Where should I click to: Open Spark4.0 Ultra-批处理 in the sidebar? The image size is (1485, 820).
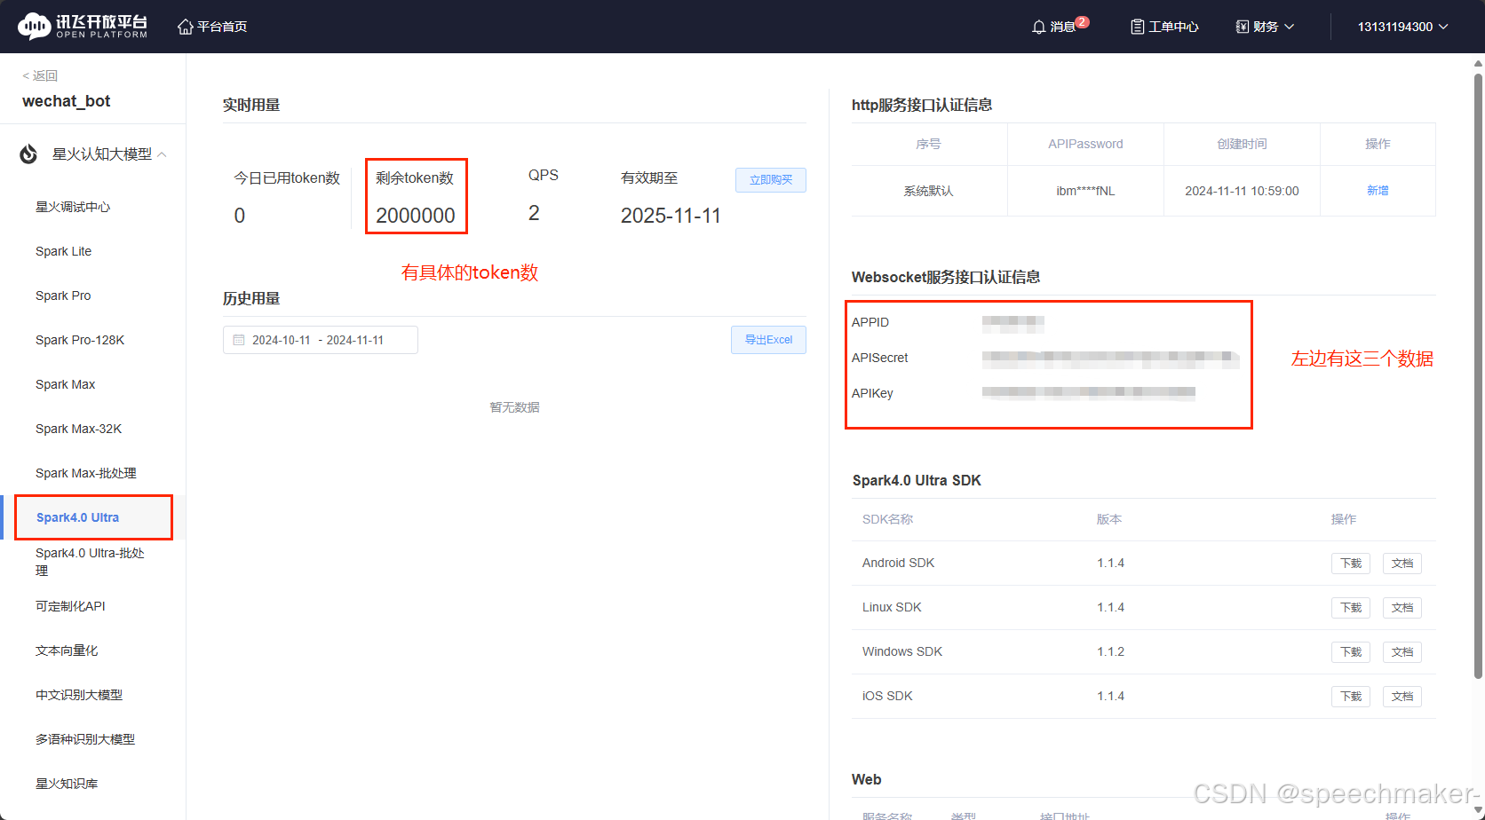(x=90, y=562)
